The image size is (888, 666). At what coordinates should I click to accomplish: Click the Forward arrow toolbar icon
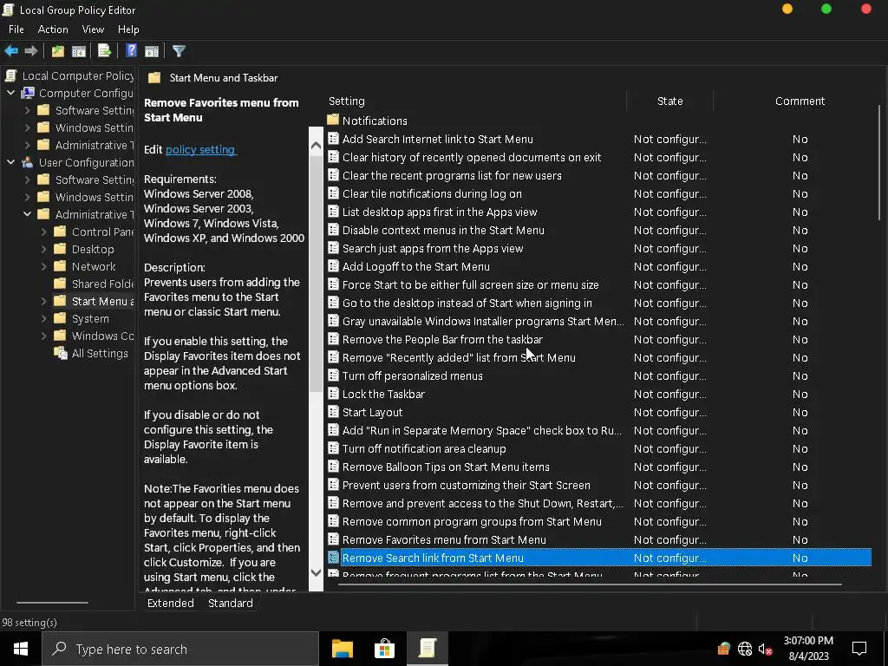point(31,51)
